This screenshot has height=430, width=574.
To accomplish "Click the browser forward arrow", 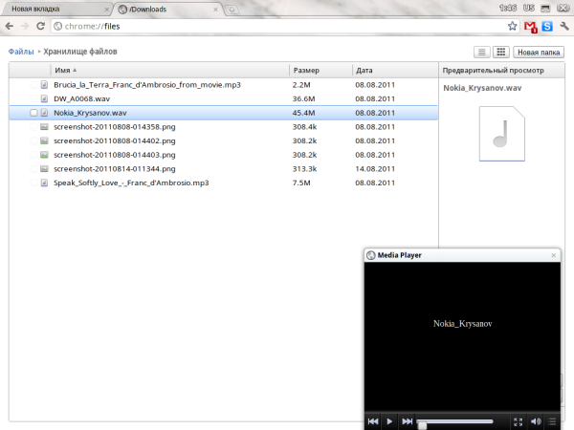I will pyautogui.click(x=25, y=26).
